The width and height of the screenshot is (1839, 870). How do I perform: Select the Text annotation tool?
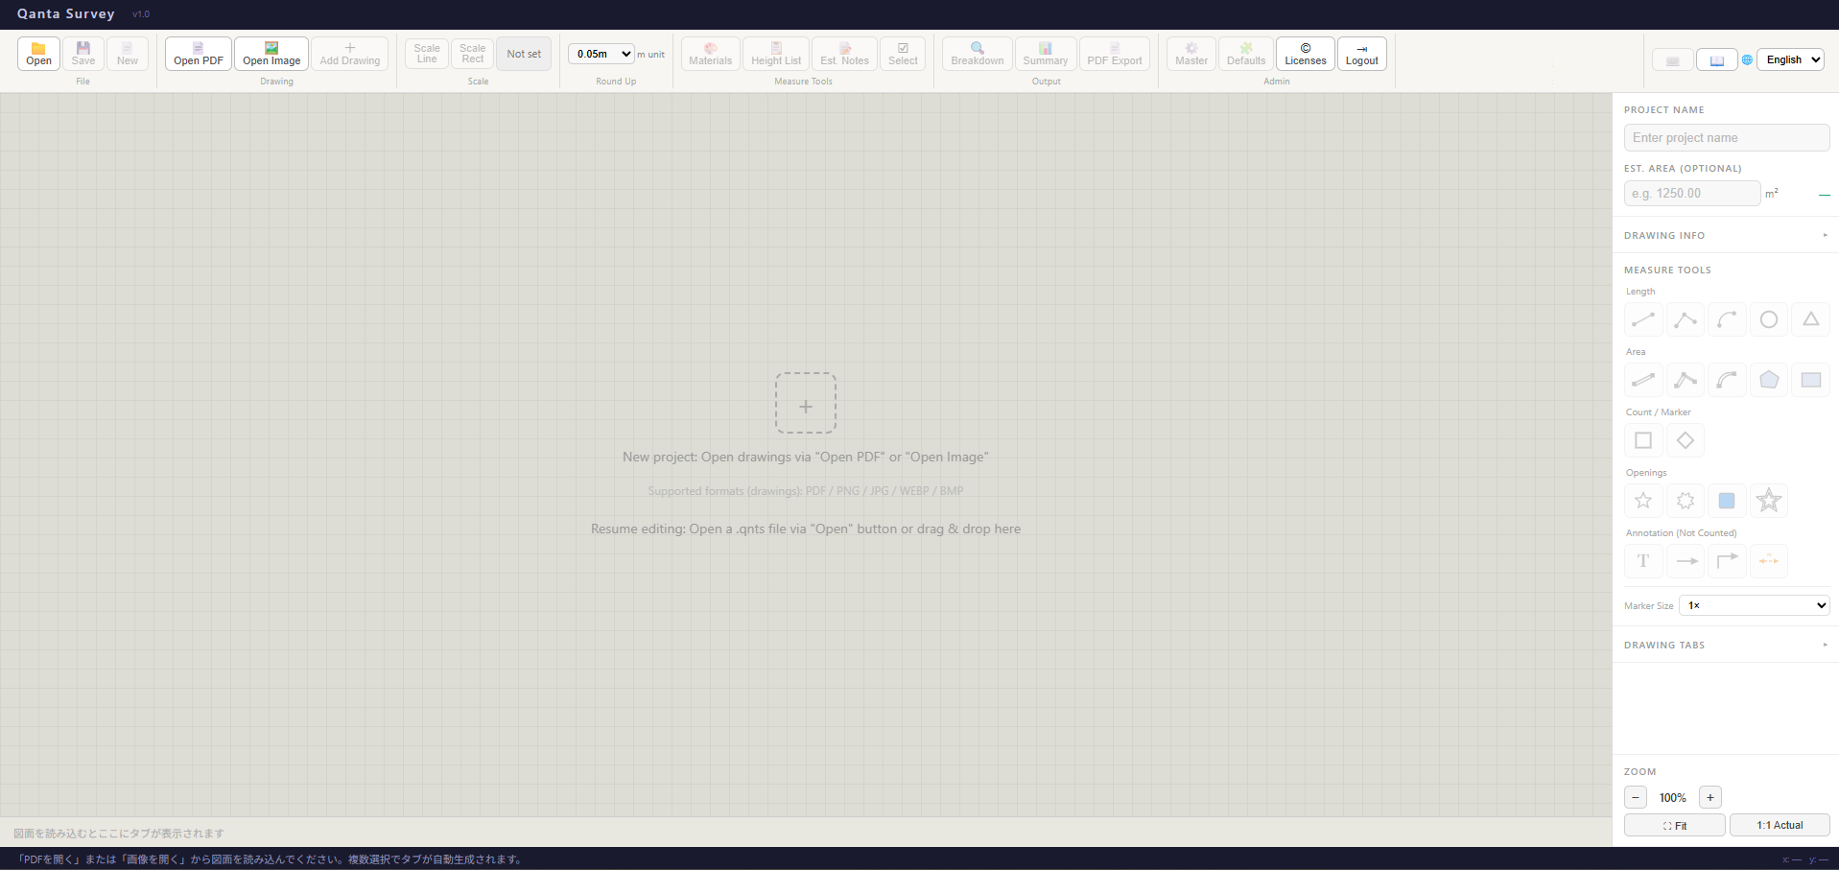coord(1643,561)
